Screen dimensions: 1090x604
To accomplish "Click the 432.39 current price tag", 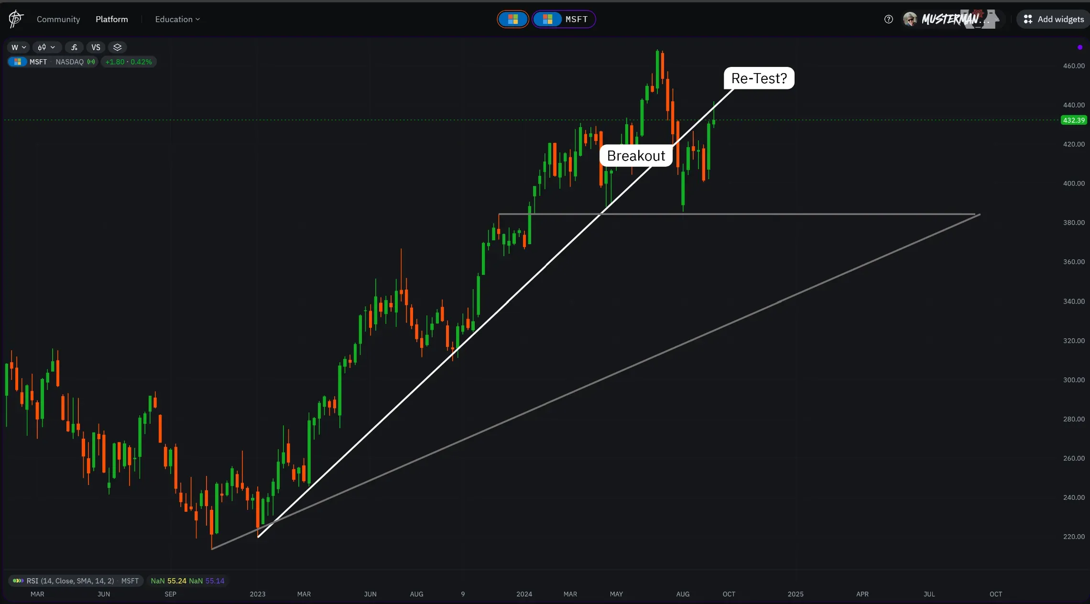I will [1074, 120].
